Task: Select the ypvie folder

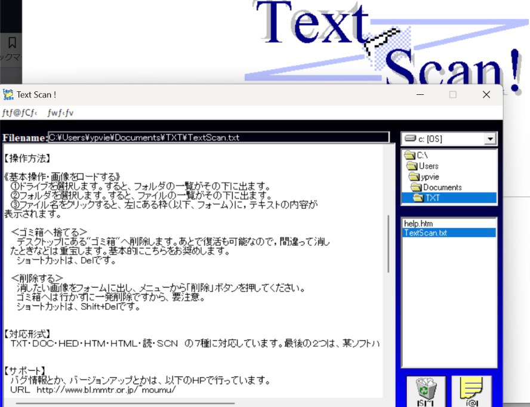Action: 424,177
